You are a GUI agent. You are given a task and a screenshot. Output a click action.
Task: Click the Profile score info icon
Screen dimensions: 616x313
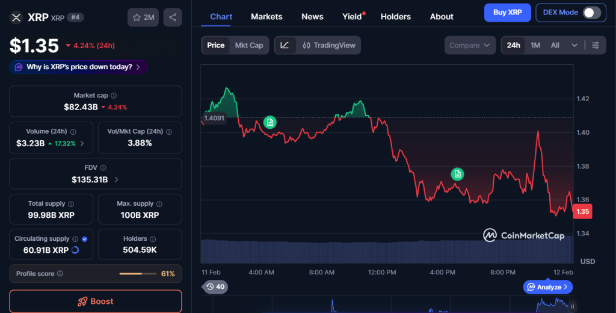60,274
